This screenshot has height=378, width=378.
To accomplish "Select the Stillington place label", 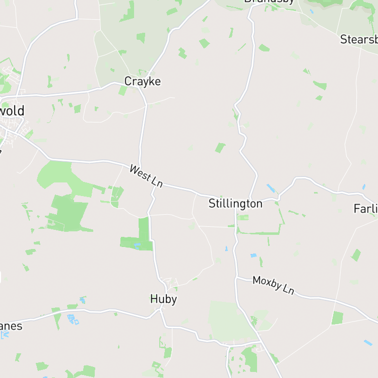I will (235, 204).
